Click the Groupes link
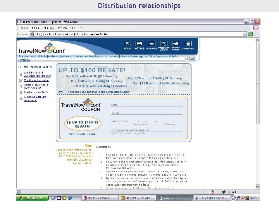The width and height of the screenshot is (279, 209). (x=24, y=60)
